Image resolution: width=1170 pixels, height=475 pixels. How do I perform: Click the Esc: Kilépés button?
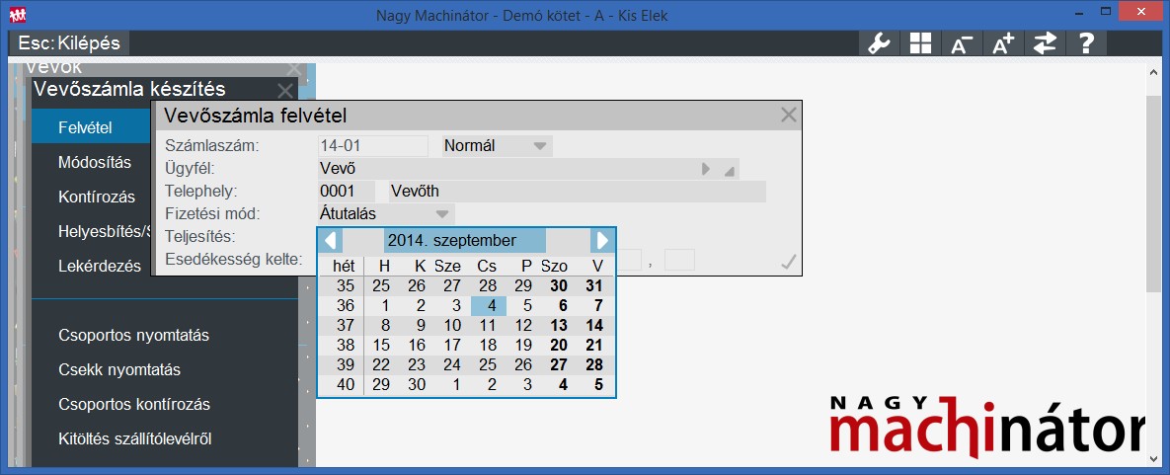click(69, 42)
